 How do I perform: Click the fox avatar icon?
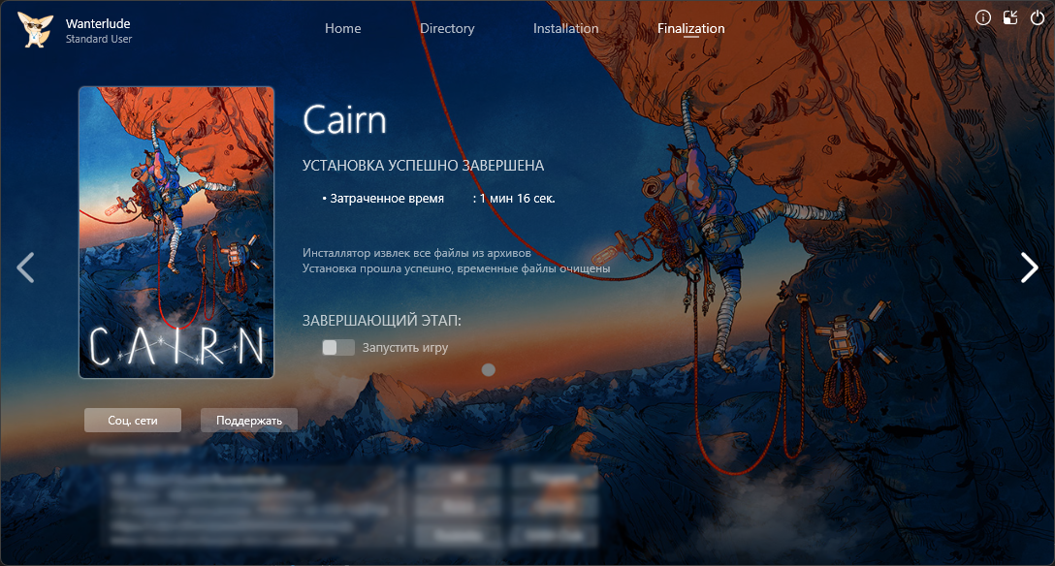[x=35, y=30]
